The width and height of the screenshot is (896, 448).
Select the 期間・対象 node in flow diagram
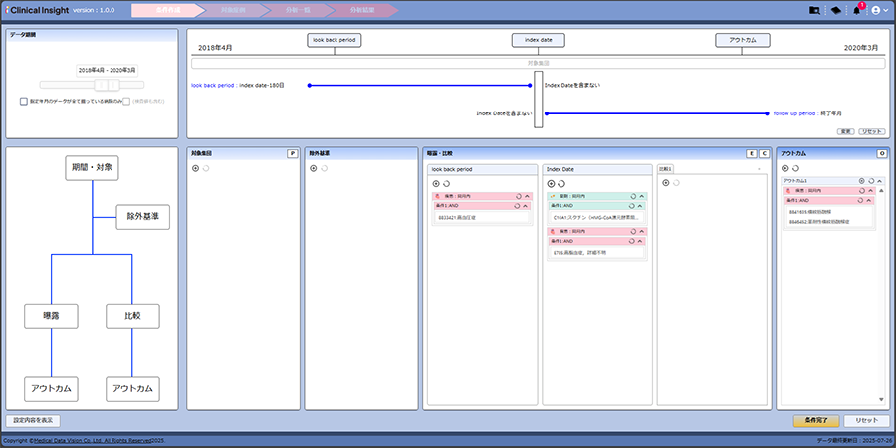click(92, 168)
